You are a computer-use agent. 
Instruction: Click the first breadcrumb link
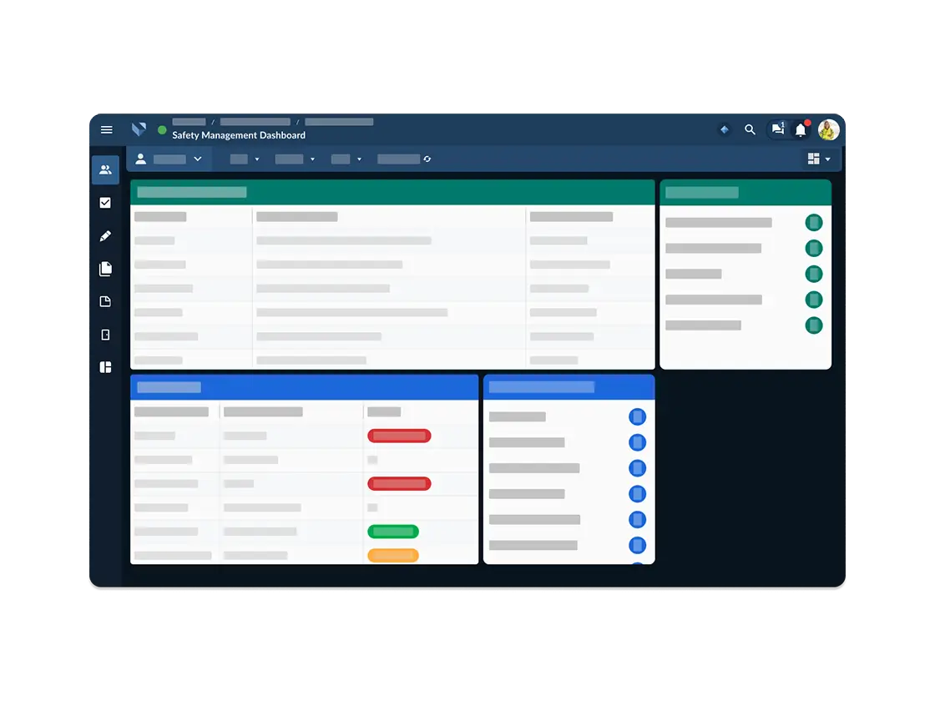click(x=189, y=122)
